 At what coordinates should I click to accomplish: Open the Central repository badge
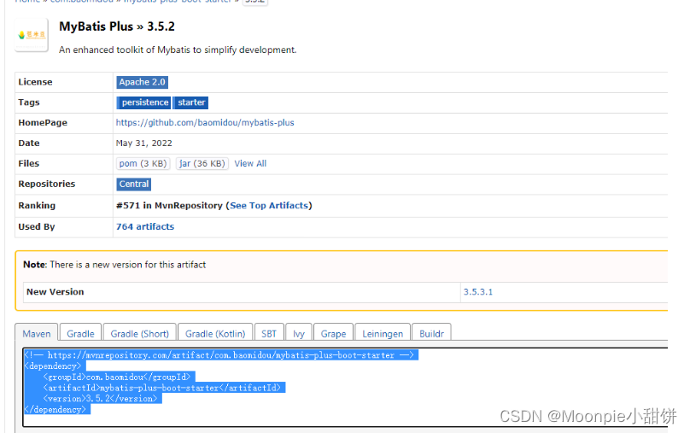(134, 184)
